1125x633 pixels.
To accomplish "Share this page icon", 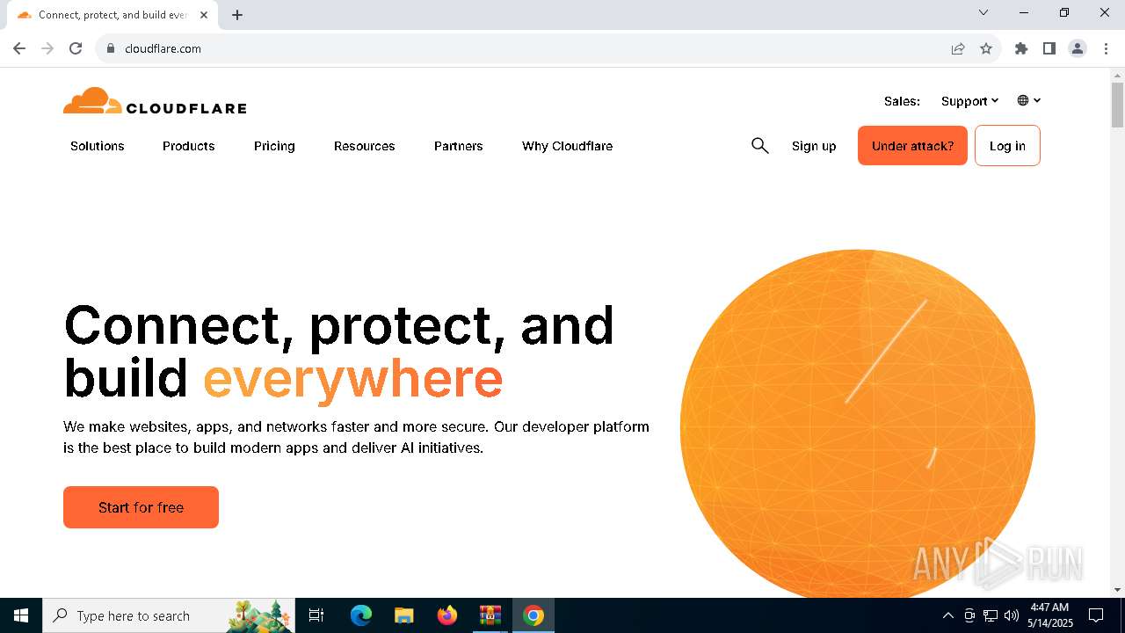I will click(x=958, y=48).
